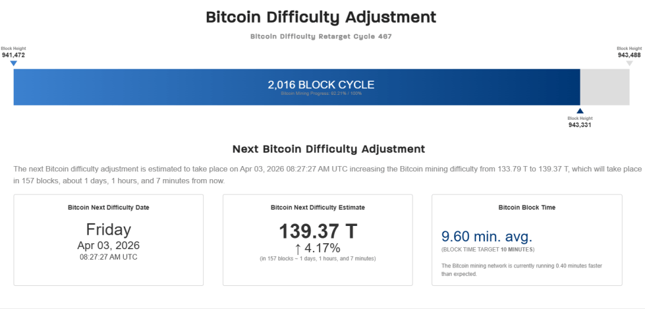Click the 943,488 block height label
The height and width of the screenshot is (309, 645).
pos(629,55)
